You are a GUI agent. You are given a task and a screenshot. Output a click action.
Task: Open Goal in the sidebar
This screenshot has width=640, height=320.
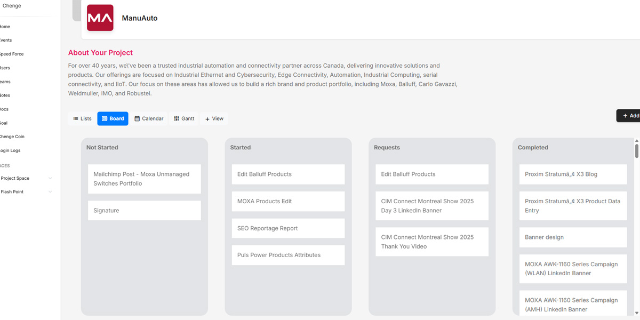coord(4,123)
